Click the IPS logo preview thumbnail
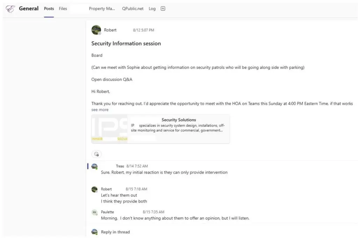The width and height of the screenshot is (358, 238). [x=109, y=129]
